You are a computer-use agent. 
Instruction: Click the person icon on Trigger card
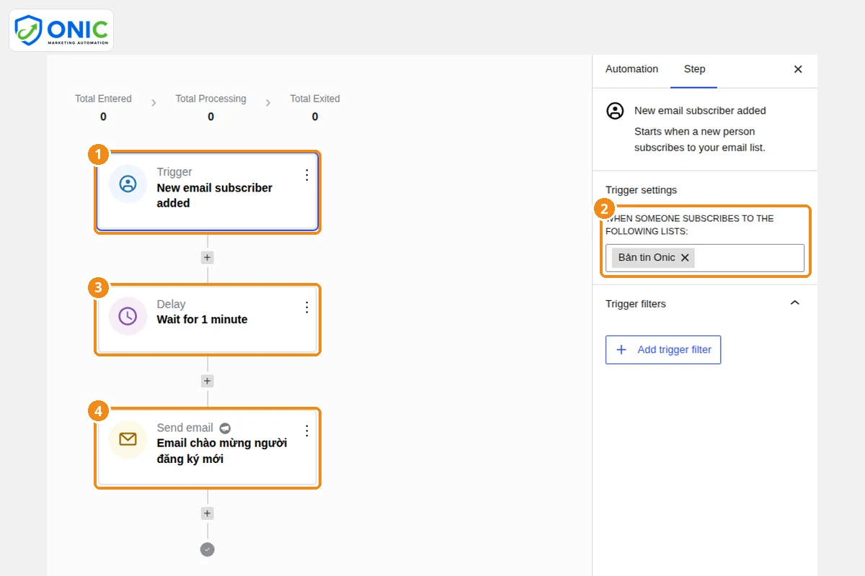click(128, 184)
